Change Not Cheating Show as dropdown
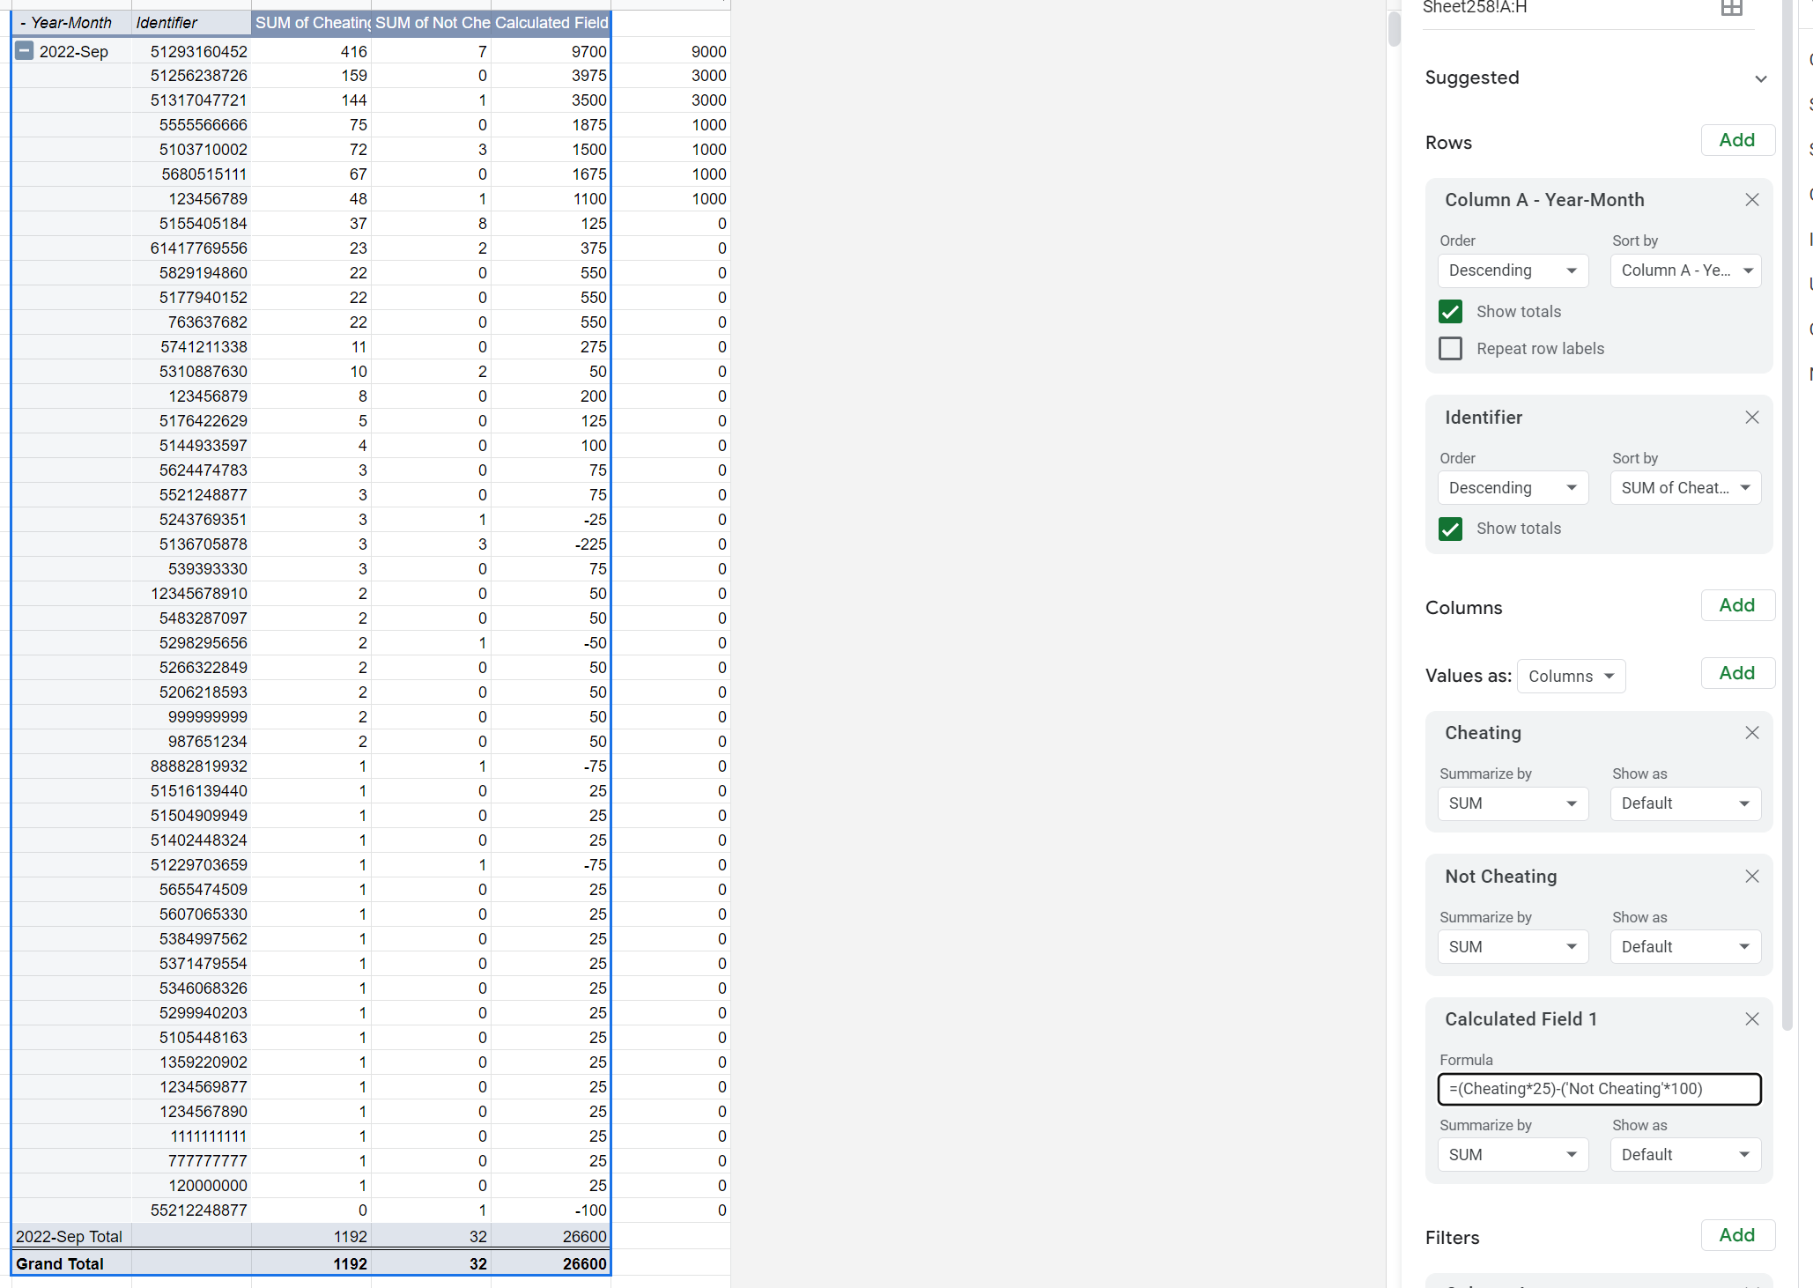The width and height of the screenshot is (1813, 1288). pyautogui.click(x=1682, y=948)
